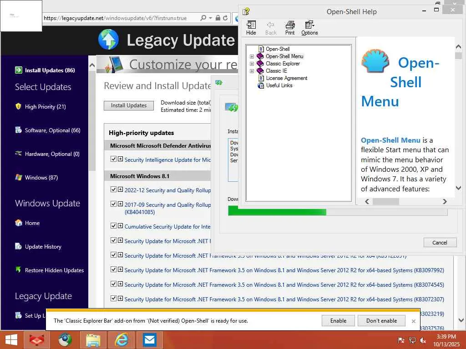Click the Install Updates (86) sidebar icon
The height and width of the screenshot is (349, 466).
click(x=18, y=70)
